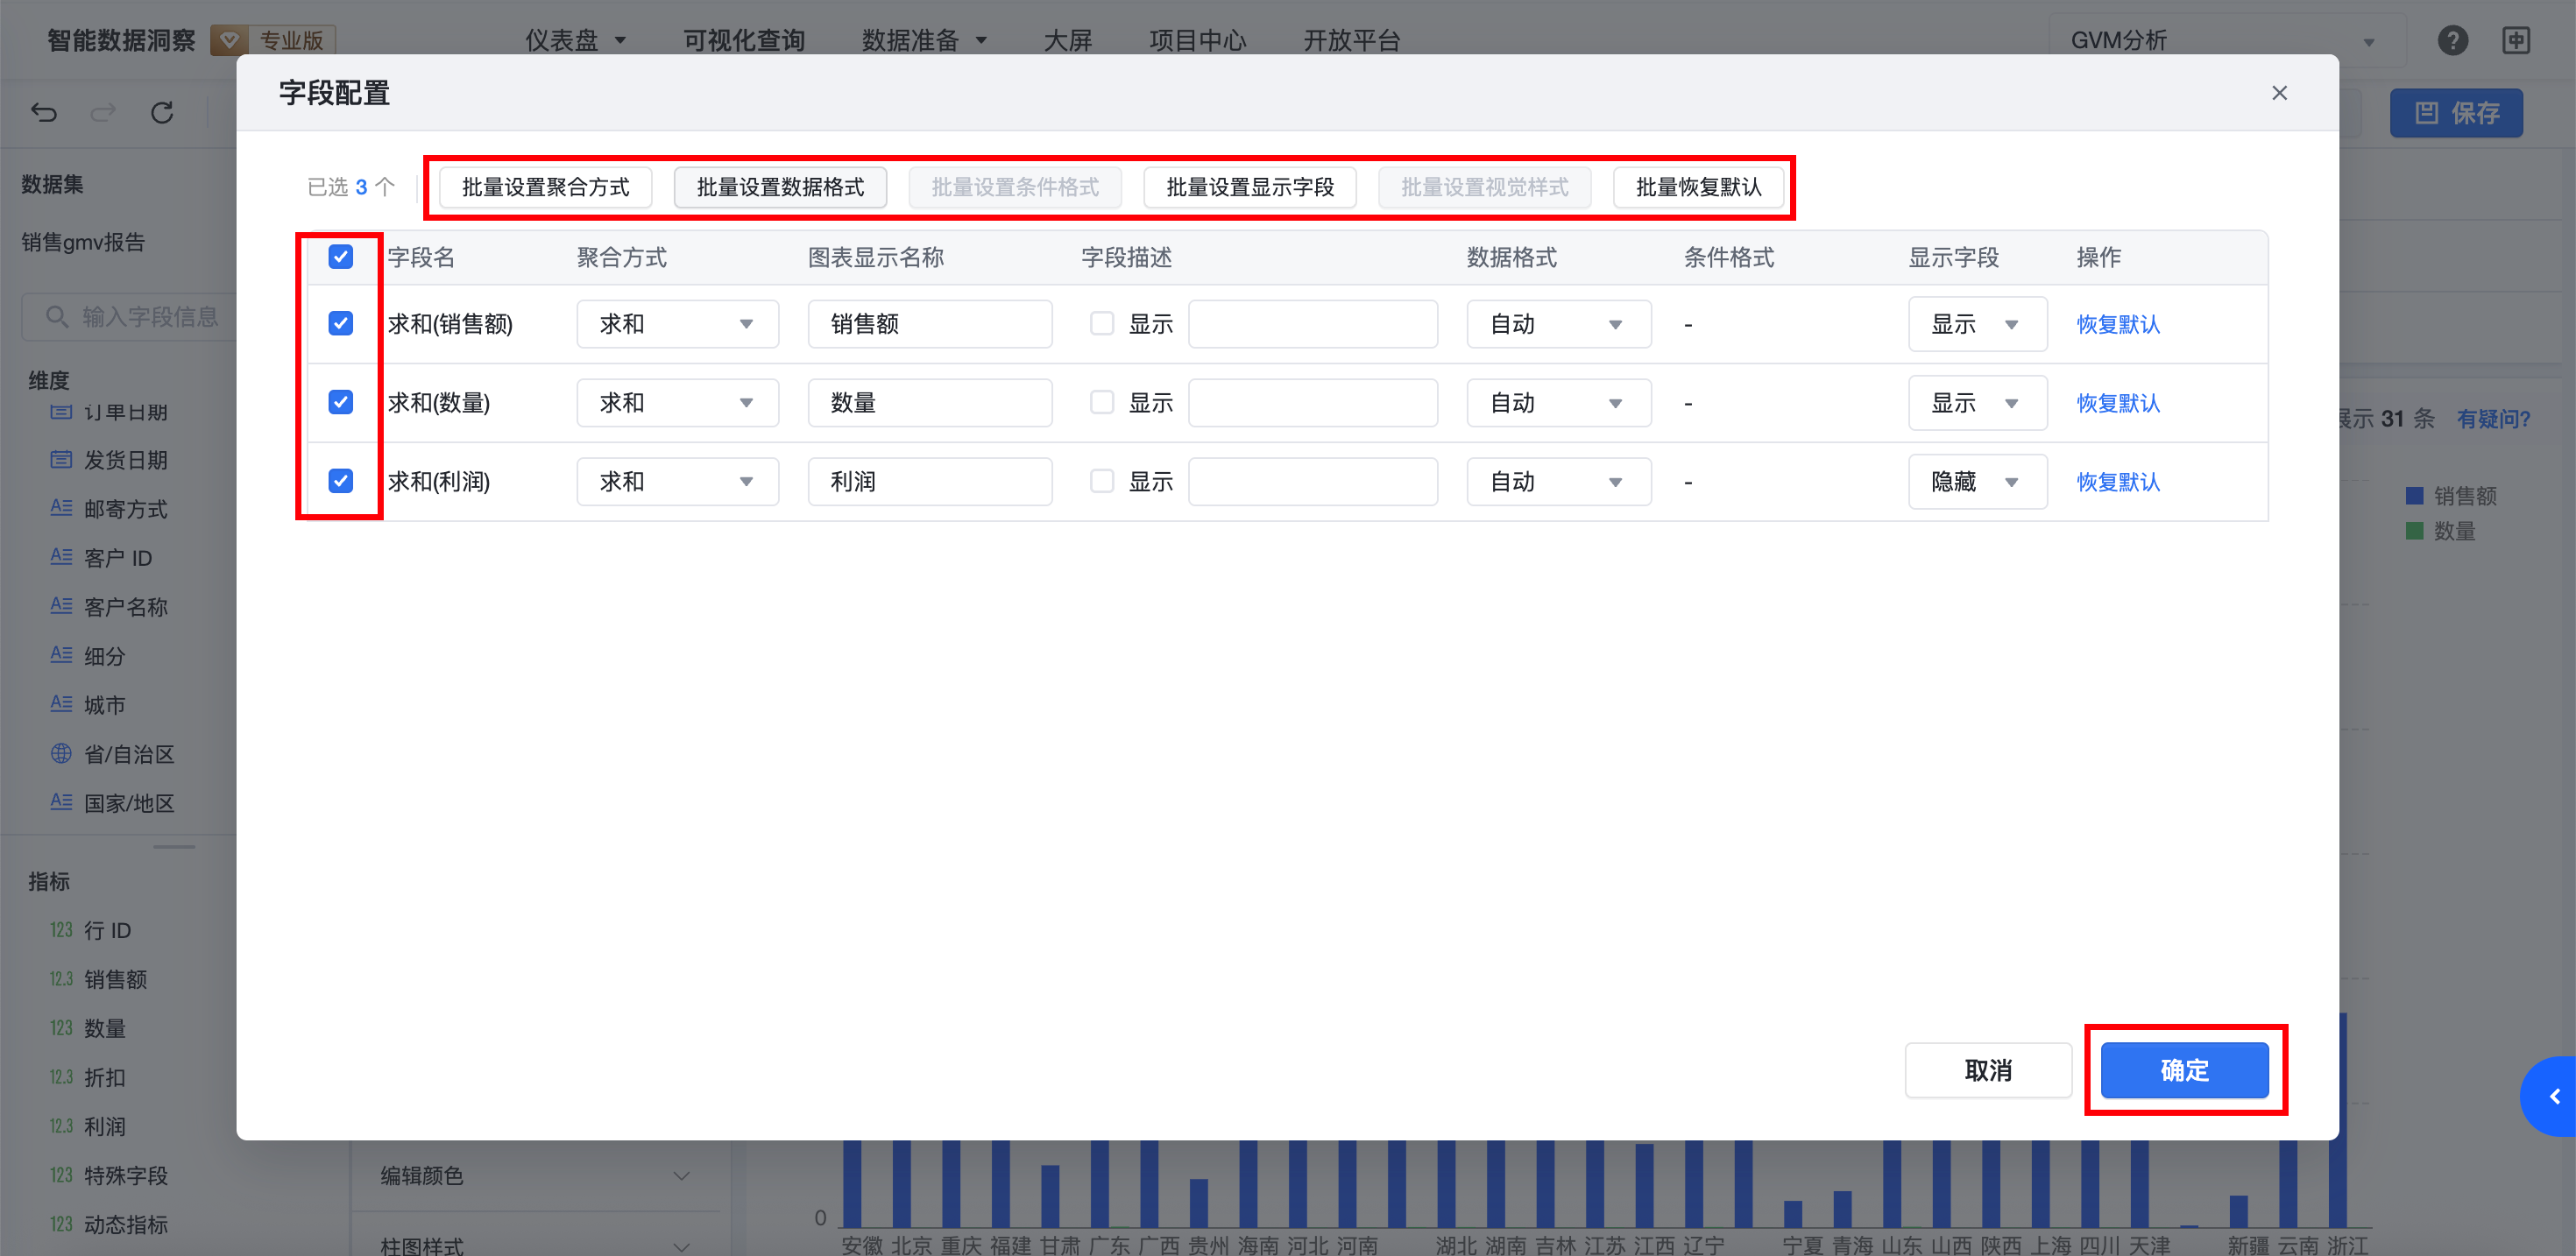This screenshot has height=1256, width=2576.
Task: Click the 图表显示名称 input for 利润
Action: coord(929,482)
